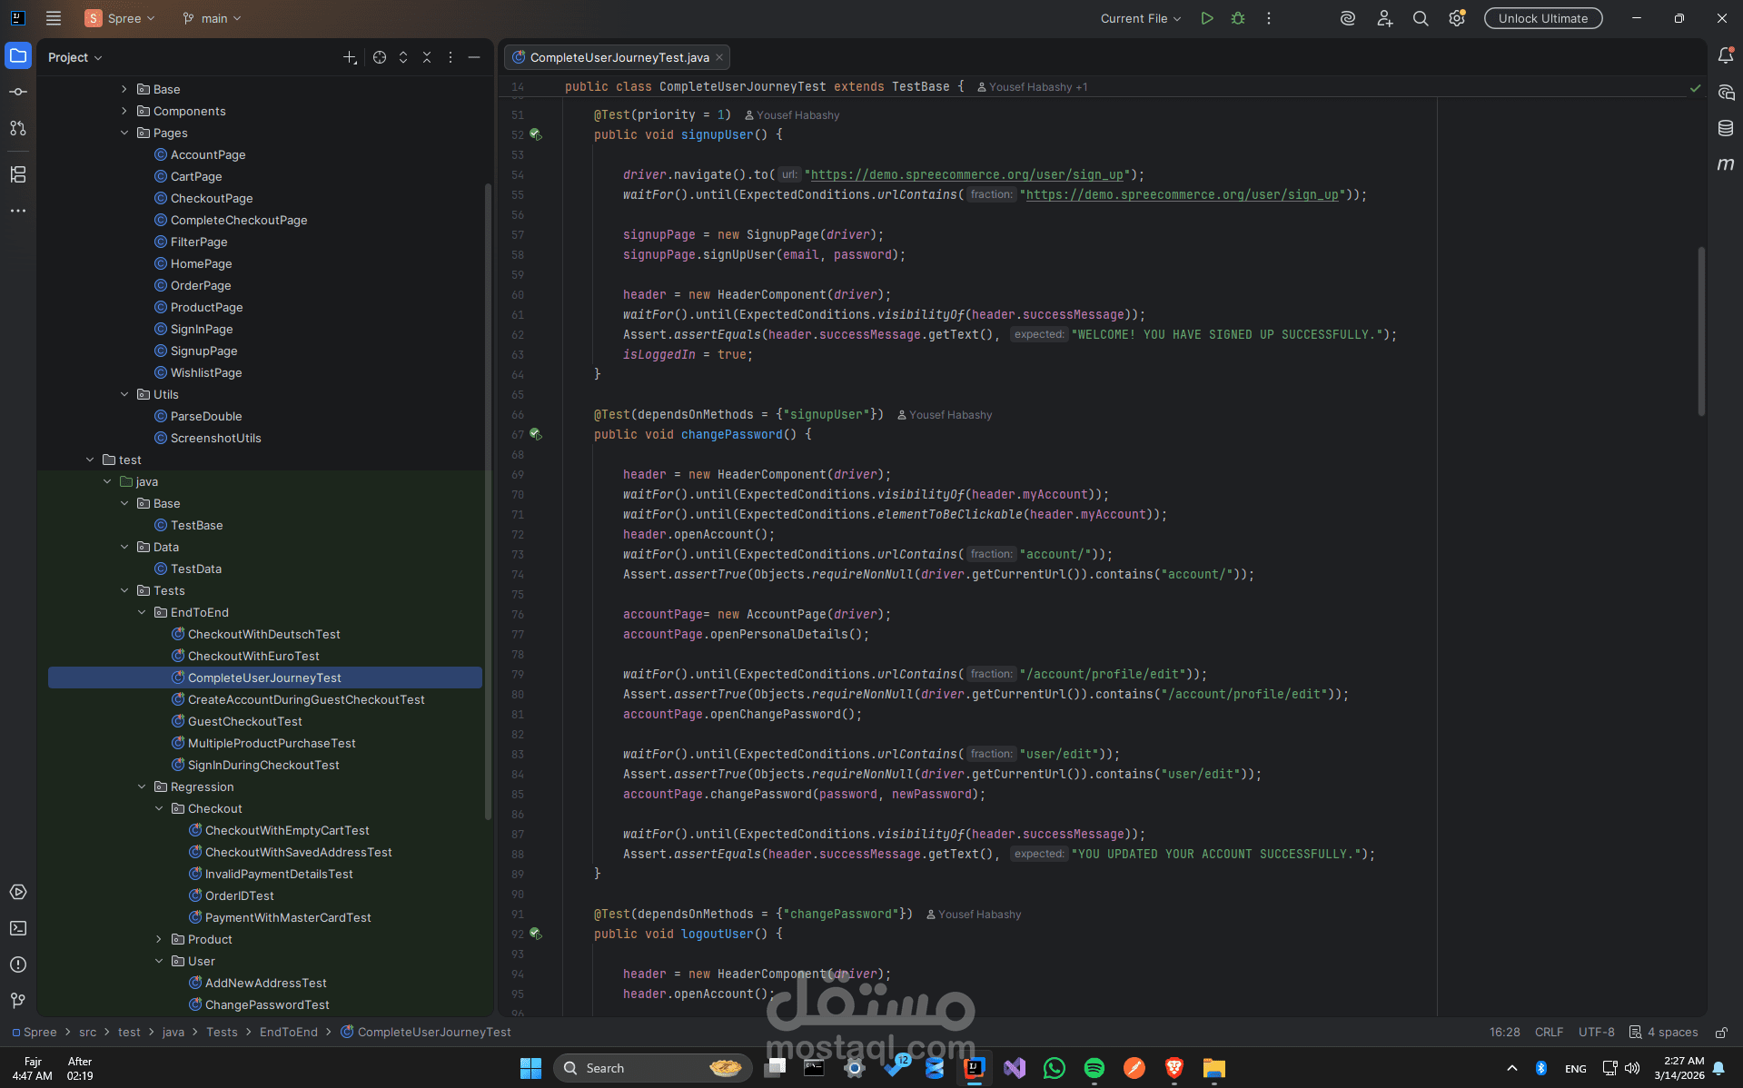The image size is (1743, 1088).
Task: Change UTF-8 file encoding
Action: click(1596, 1032)
